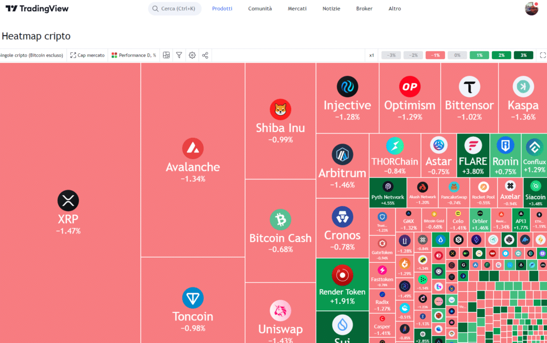Viewport: 547px width, 343px height.
Task: Select the 3% legend swatch
Action: tap(523, 55)
